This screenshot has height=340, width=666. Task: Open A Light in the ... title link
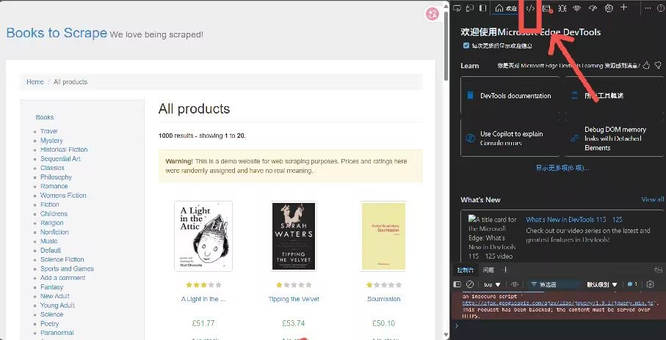pos(203,299)
